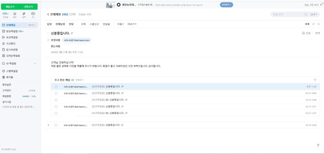The height and width of the screenshot is (154, 324).
Task: Open the 메일 앱 필수 업데이트 notice link
Action: tap(19, 107)
